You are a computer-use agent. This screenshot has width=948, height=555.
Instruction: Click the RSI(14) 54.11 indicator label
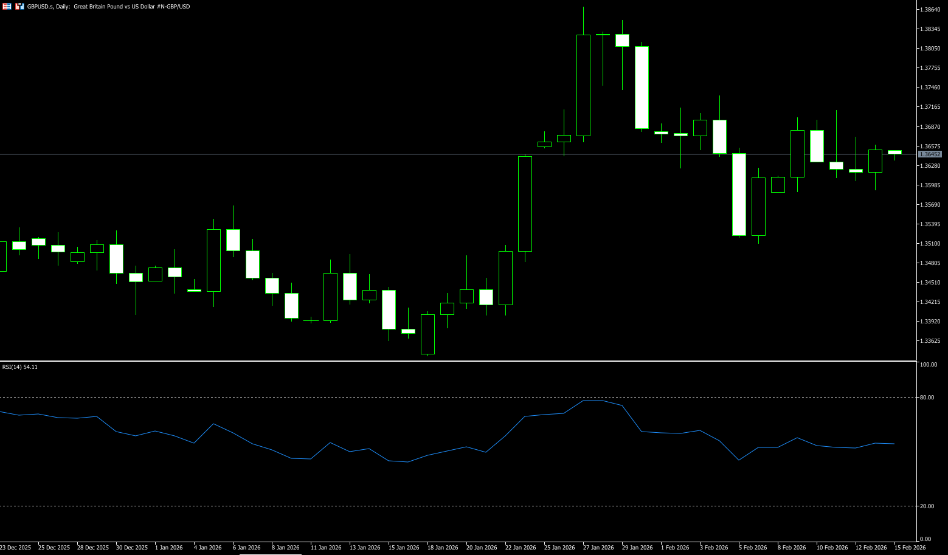coord(20,367)
